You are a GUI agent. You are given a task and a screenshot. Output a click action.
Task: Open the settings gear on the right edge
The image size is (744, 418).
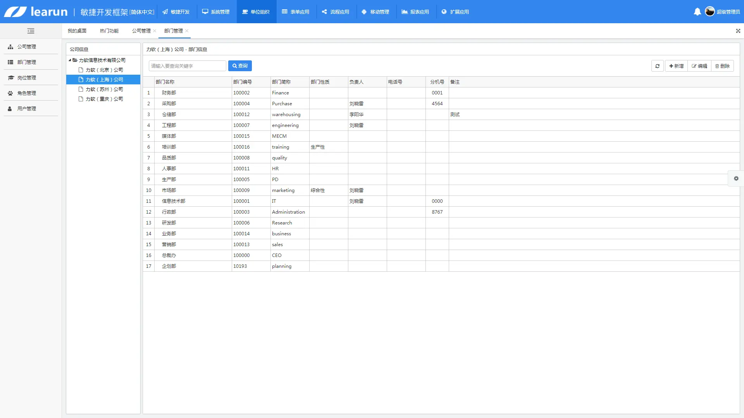[736, 178]
